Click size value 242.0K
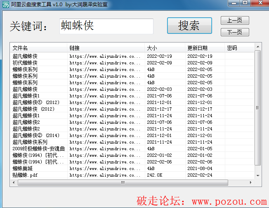The height and width of the screenshot is (208, 269). point(154,175)
